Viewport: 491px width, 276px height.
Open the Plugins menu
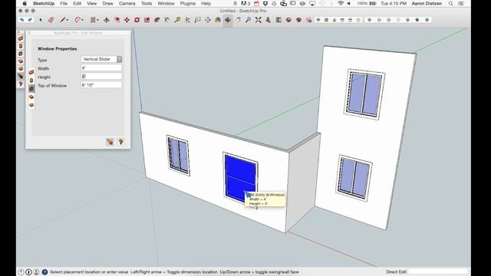tap(187, 3)
